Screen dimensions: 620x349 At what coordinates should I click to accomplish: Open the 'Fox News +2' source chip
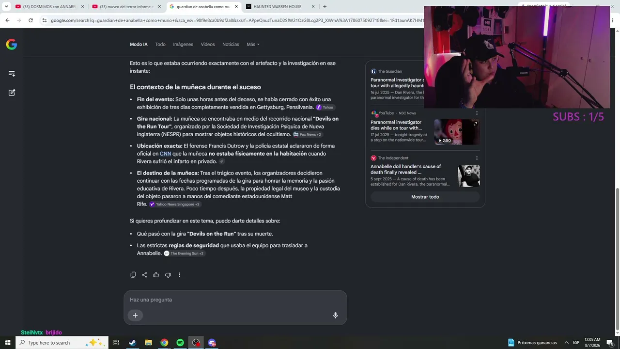tap(307, 135)
